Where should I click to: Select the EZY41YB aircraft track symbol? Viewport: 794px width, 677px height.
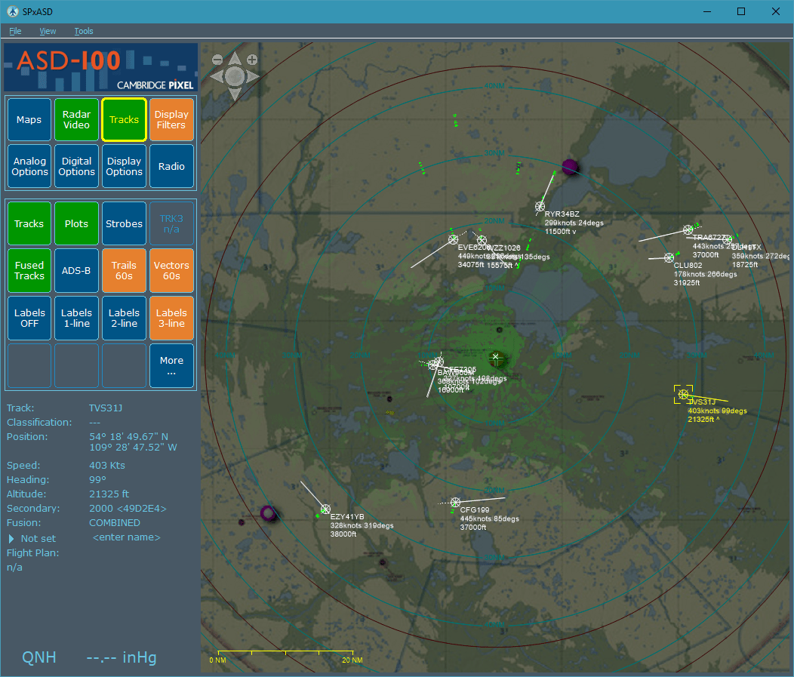[325, 509]
